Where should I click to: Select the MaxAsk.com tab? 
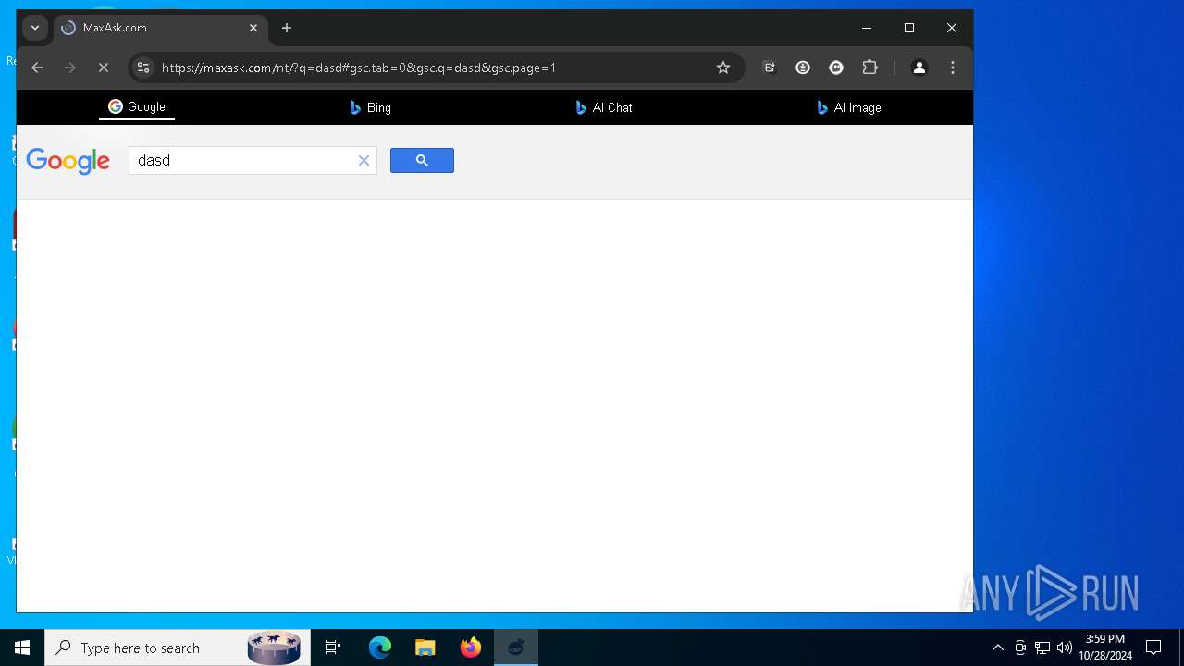[x=160, y=28]
